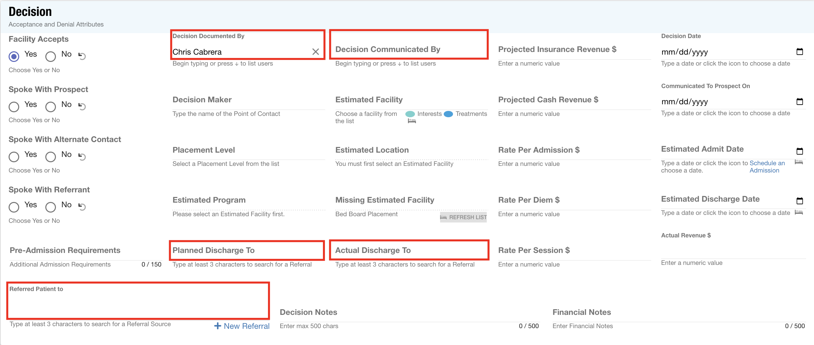Reset the Spoke With Referrant choice
Screen dimensions: 814x345
[x=82, y=207]
